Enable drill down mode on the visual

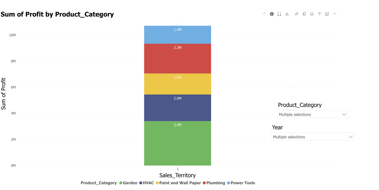[271, 14]
